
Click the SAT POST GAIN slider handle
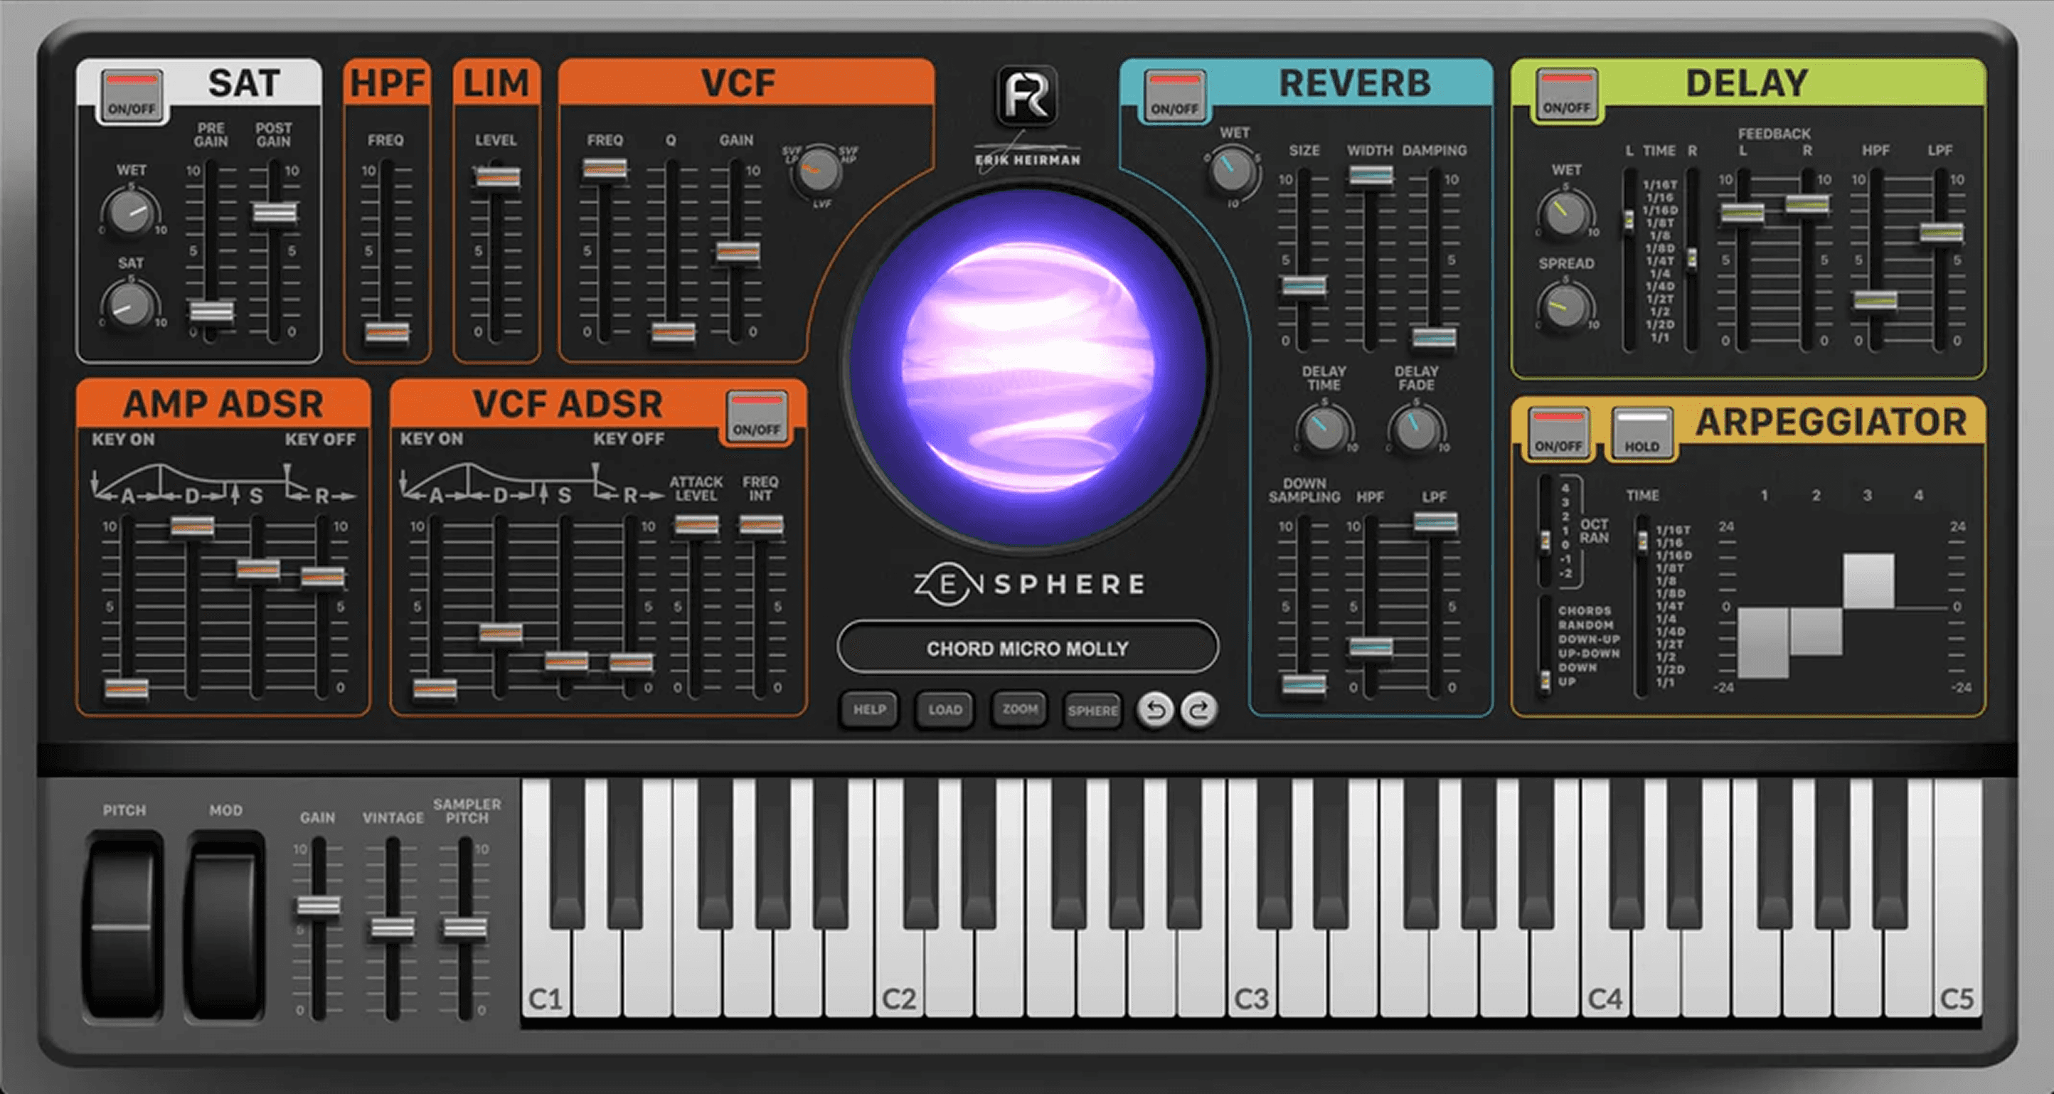275,212
